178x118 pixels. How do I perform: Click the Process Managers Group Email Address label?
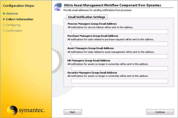click(92, 24)
